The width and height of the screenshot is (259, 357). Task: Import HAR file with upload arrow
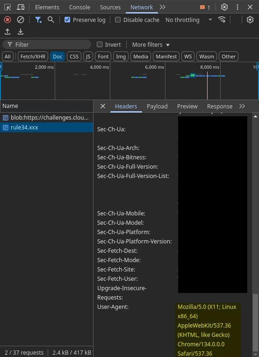7,32
